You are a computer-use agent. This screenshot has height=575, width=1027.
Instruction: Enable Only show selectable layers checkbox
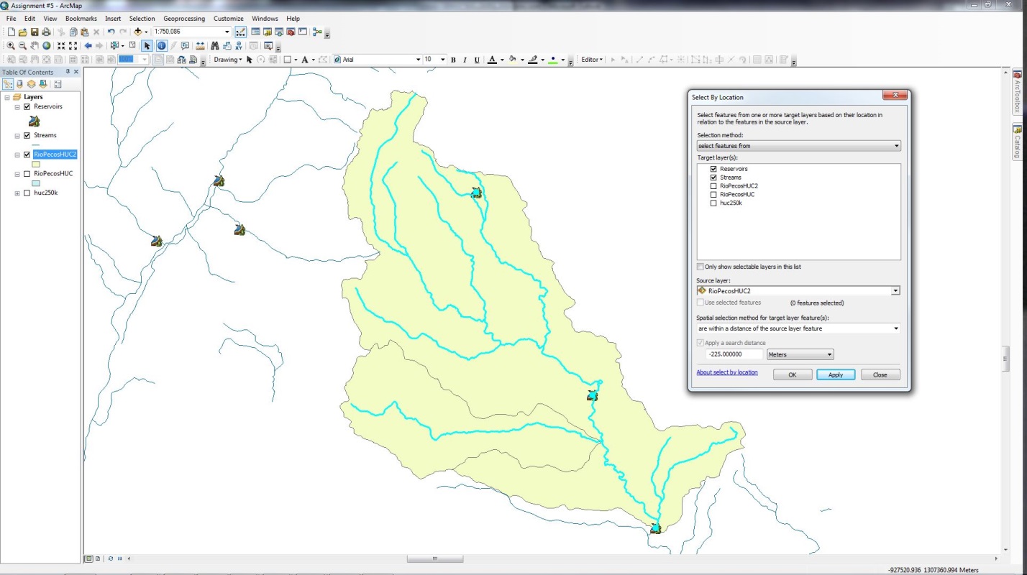(x=700, y=267)
